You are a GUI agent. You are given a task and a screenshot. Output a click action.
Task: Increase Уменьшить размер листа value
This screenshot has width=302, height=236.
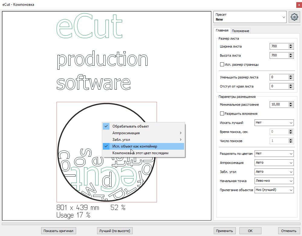tap(291, 76)
